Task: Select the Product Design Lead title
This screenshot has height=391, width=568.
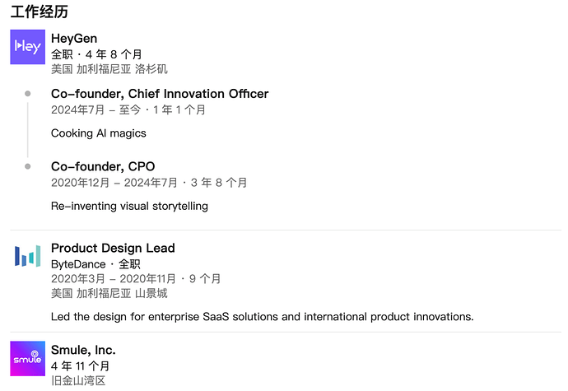Action: pos(113,249)
